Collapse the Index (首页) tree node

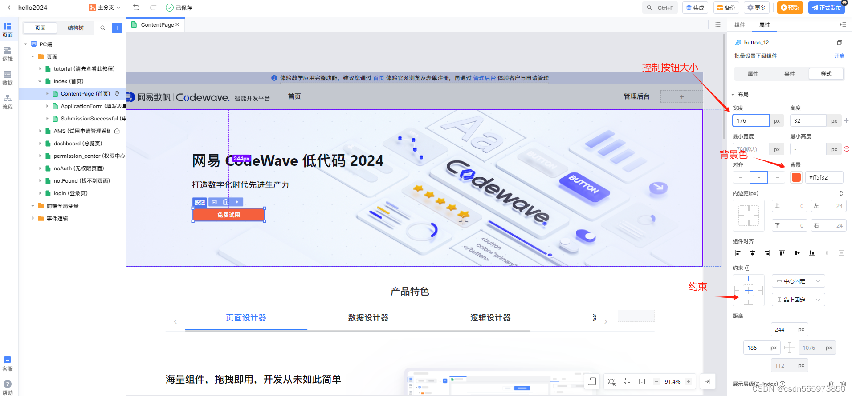[40, 81]
